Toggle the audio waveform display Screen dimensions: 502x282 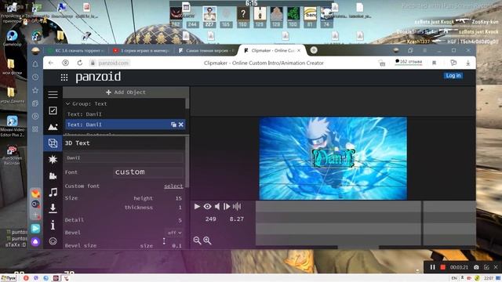click(237, 207)
